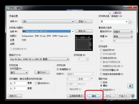Click 应用到布局(T) button
Viewport: 139px width, 104px height.
pyautogui.click(x=76, y=96)
